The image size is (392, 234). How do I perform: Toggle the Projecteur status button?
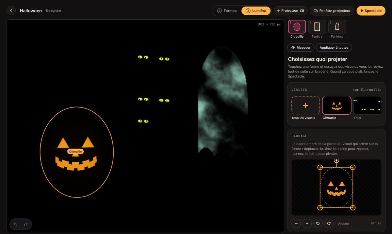click(291, 11)
